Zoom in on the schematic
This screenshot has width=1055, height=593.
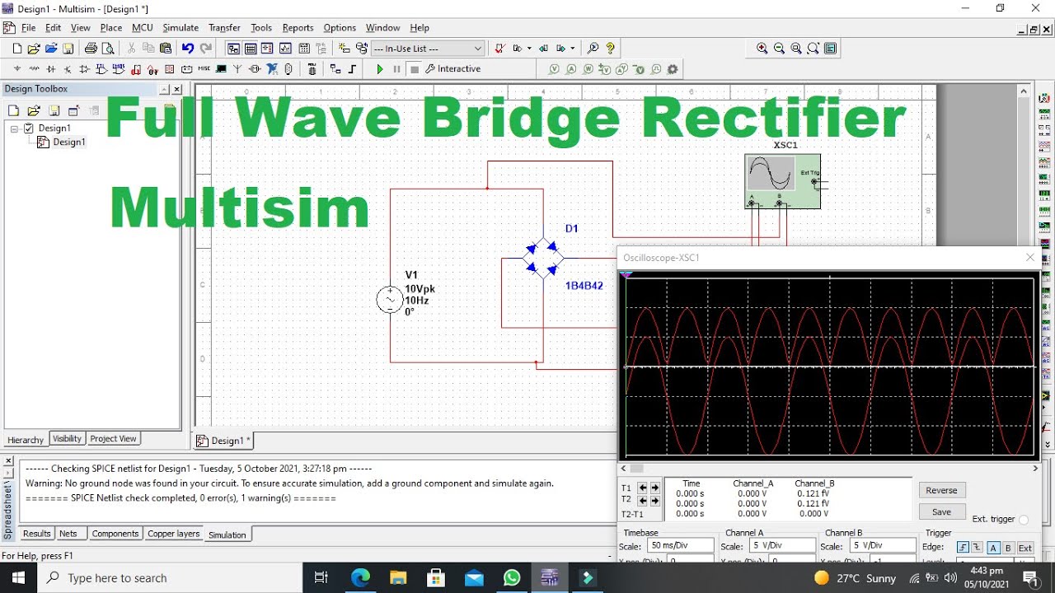[762, 49]
